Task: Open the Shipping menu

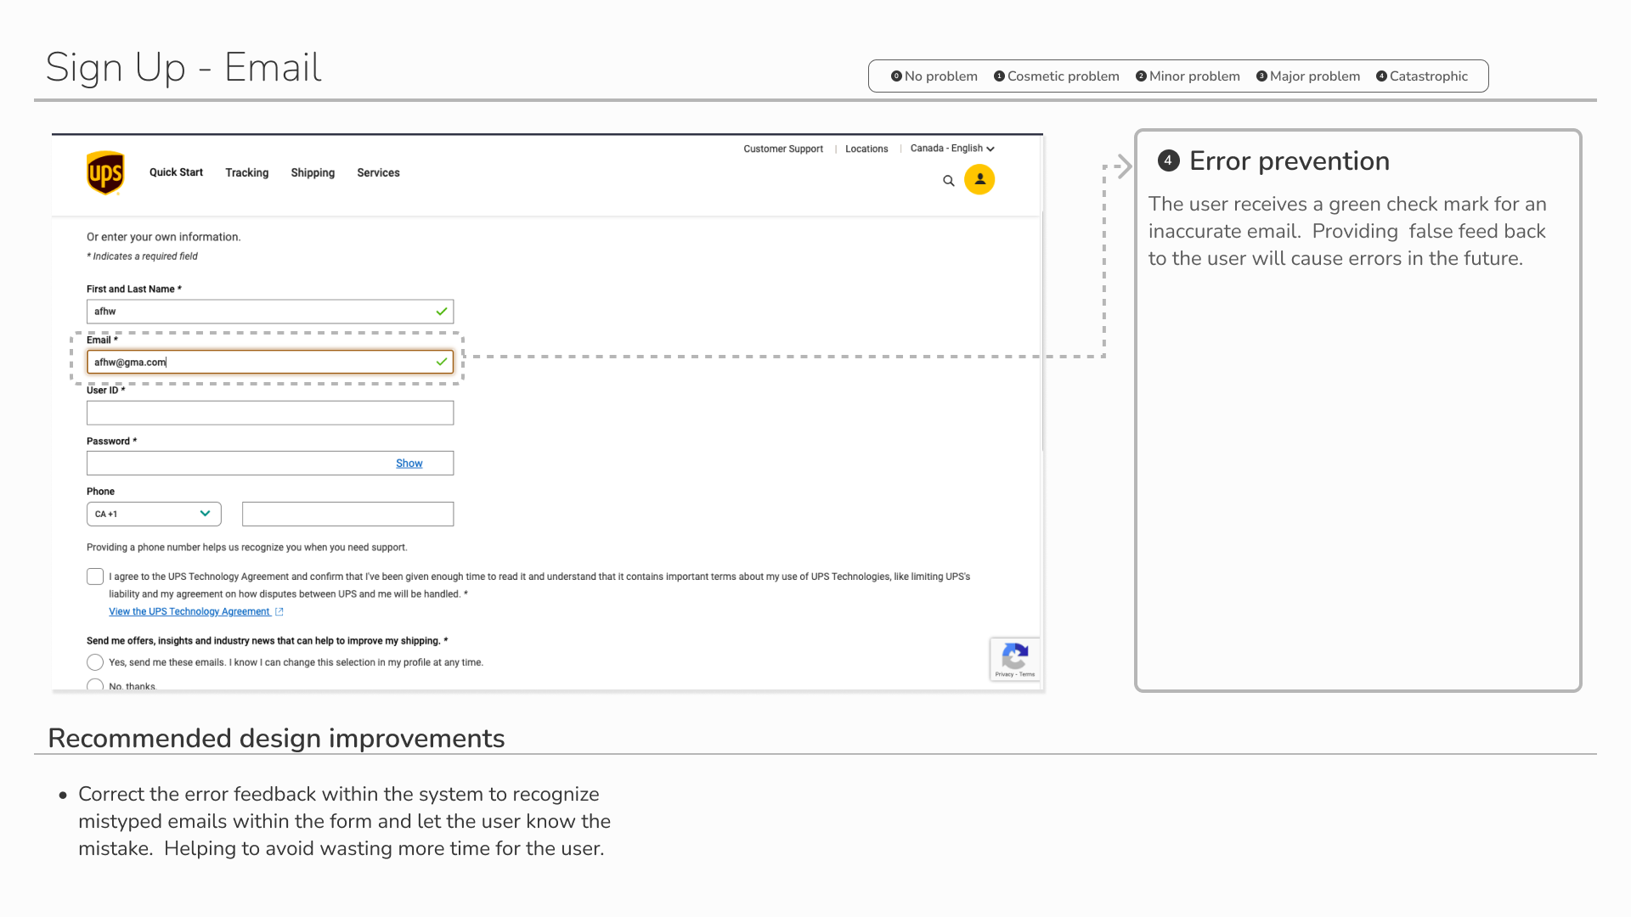Action: tap(313, 173)
